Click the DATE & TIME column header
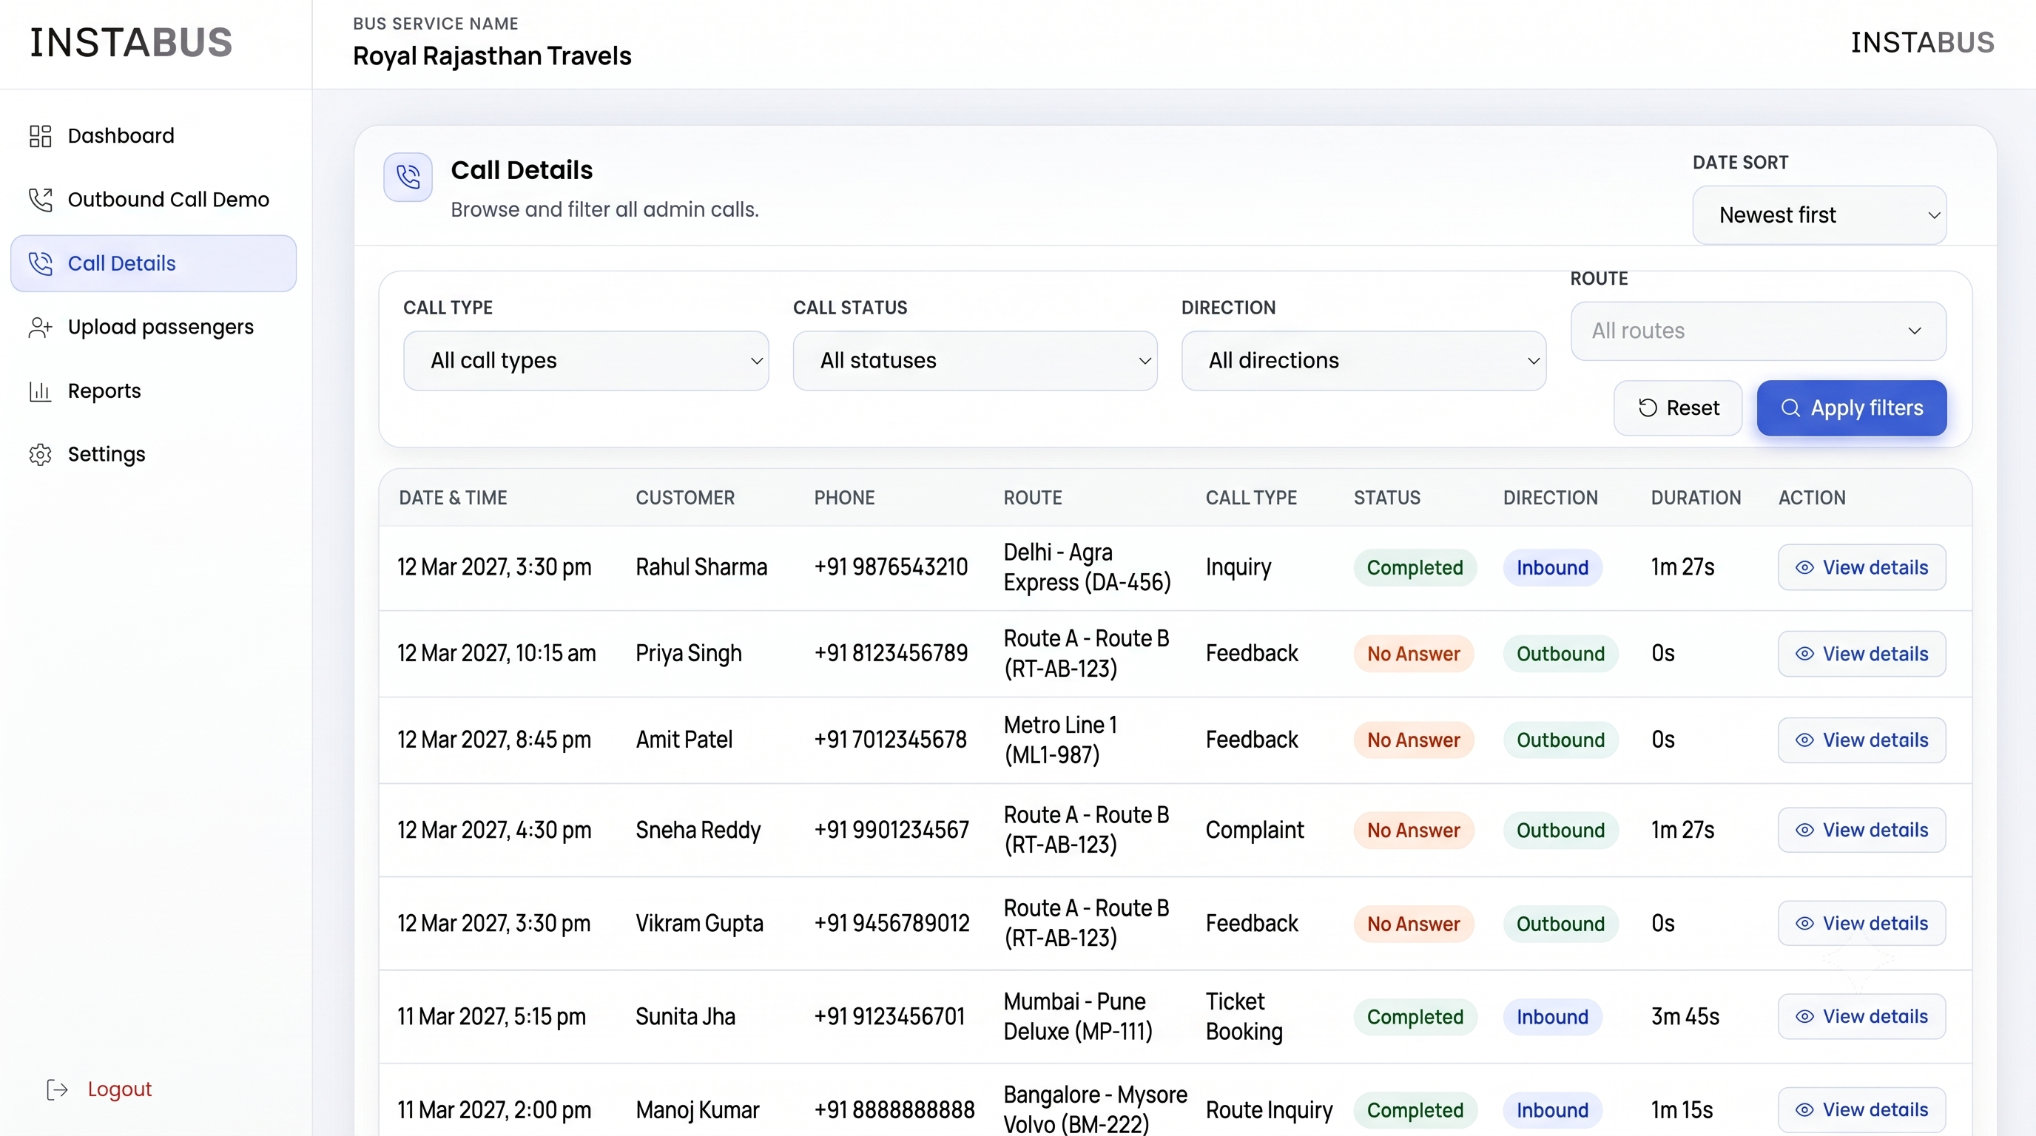 click(453, 498)
